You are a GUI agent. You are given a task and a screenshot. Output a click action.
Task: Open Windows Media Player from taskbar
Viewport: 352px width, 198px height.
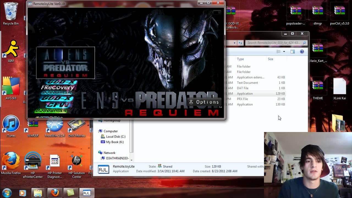[23, 193]
